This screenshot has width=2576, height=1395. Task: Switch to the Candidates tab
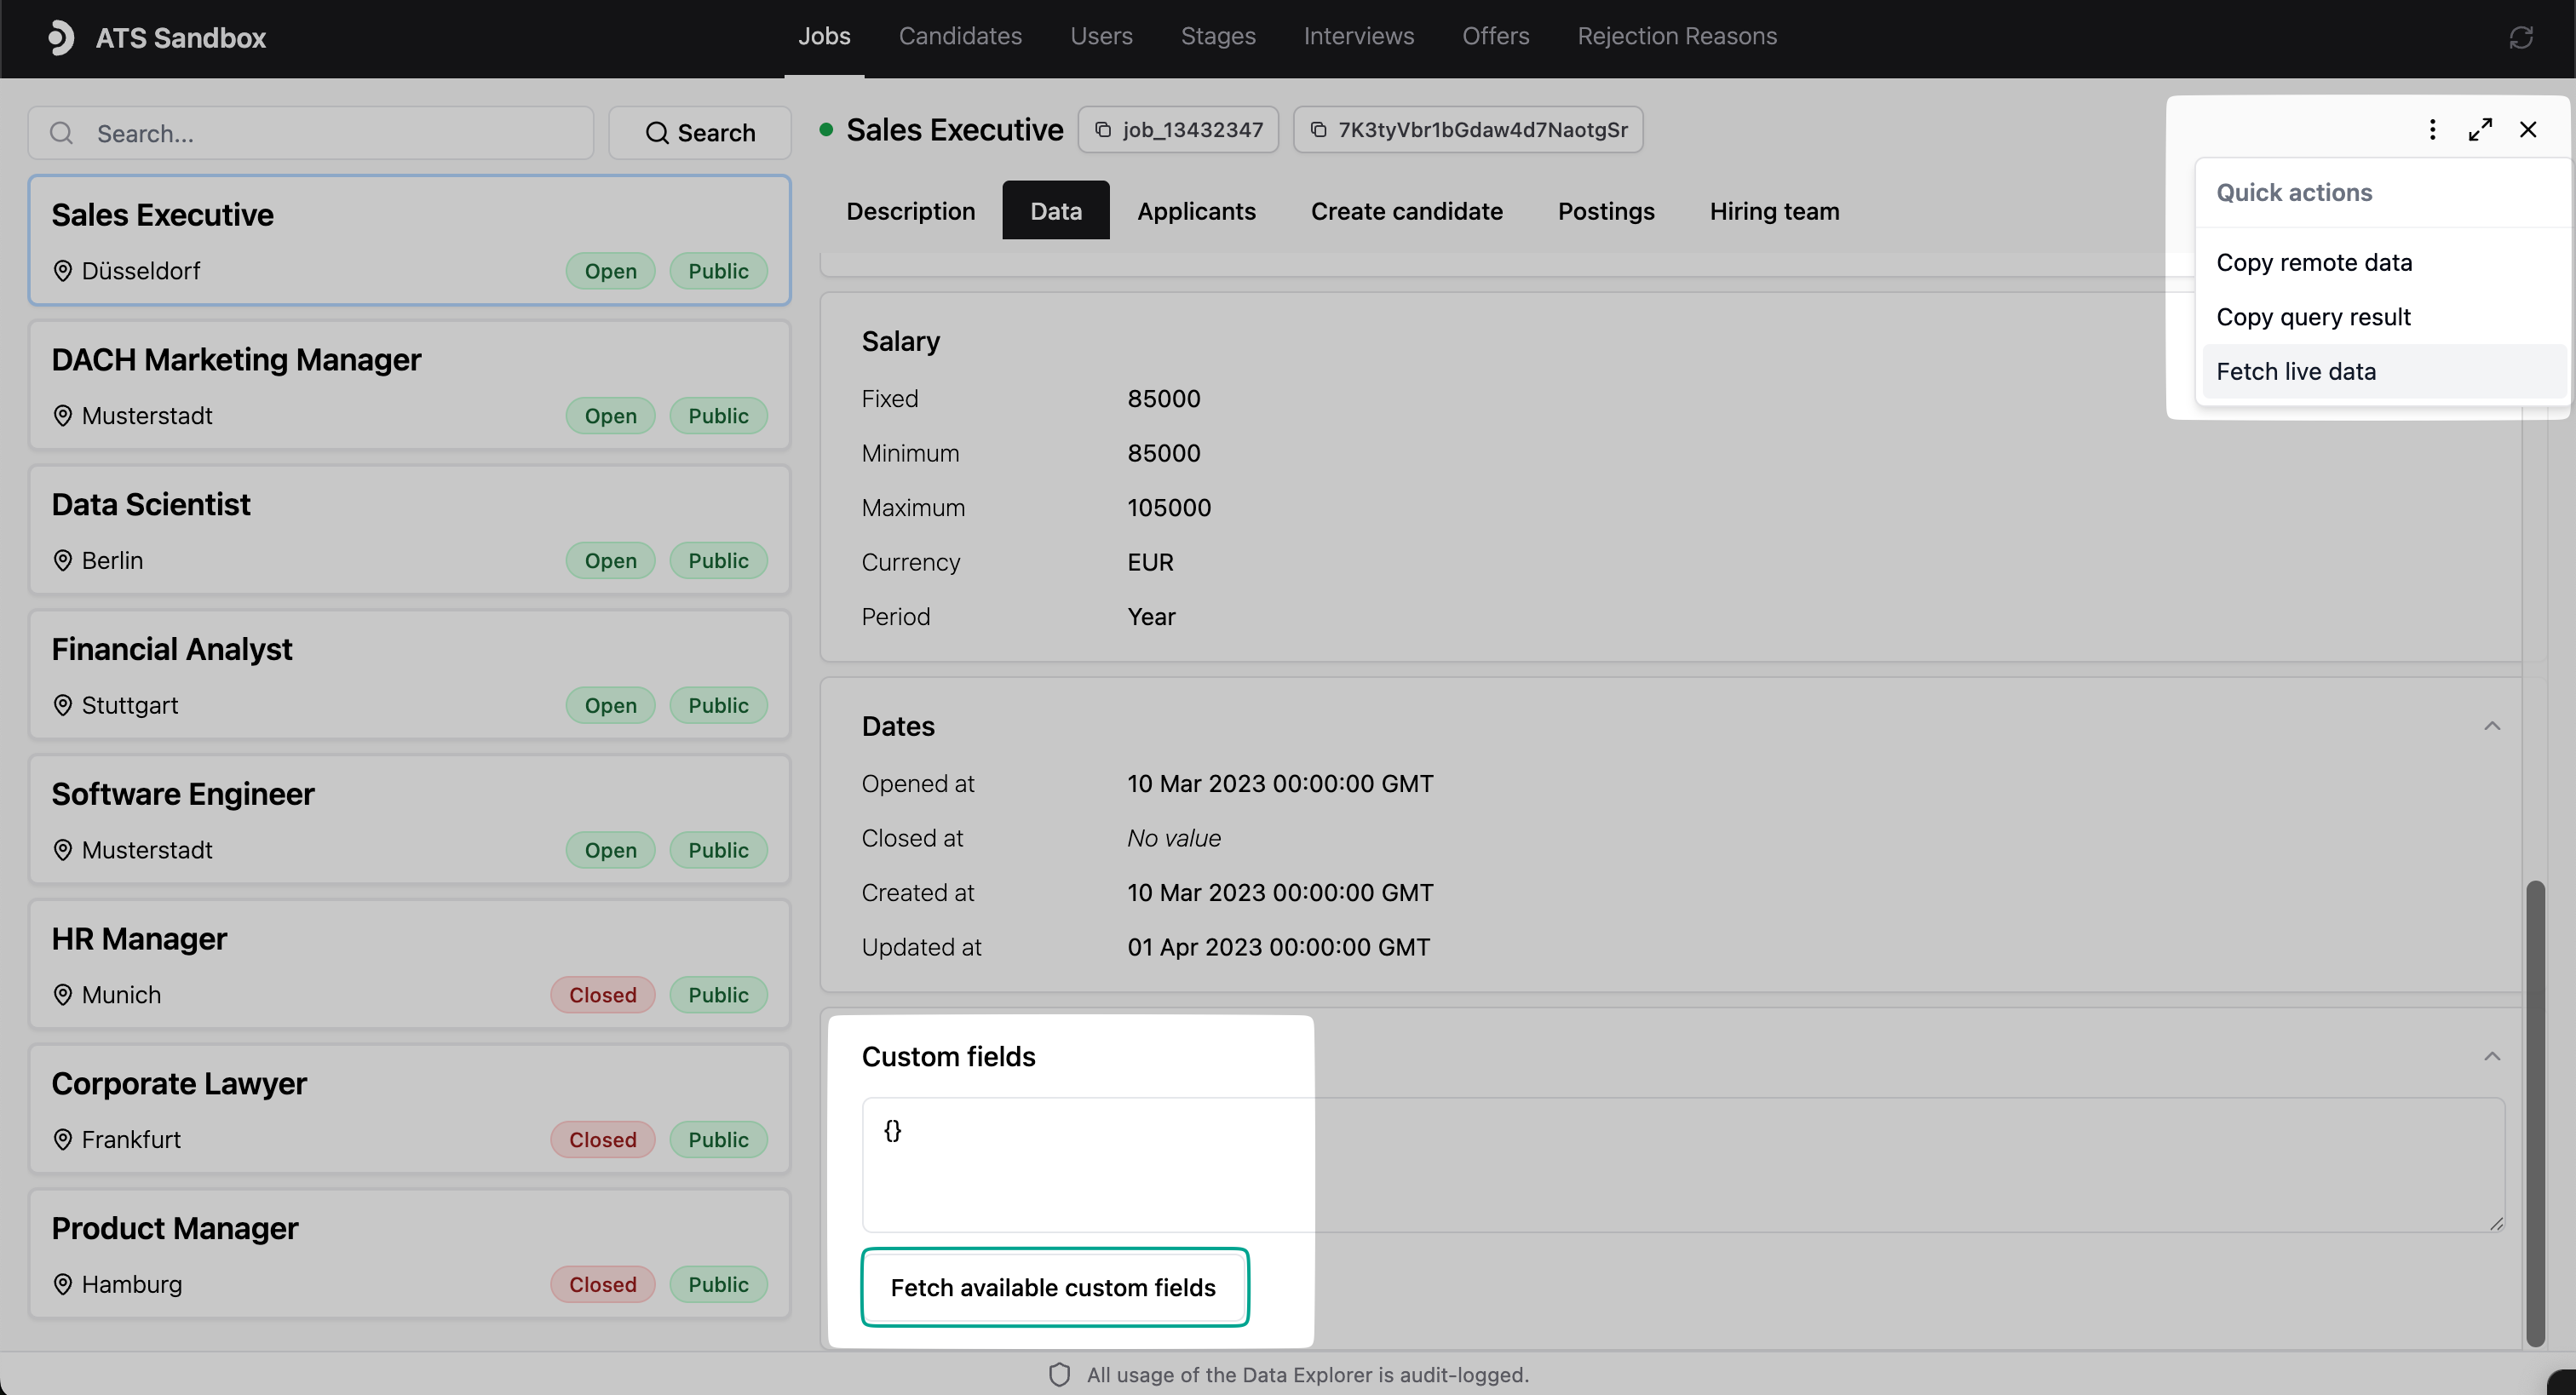[x=960, y=36]
